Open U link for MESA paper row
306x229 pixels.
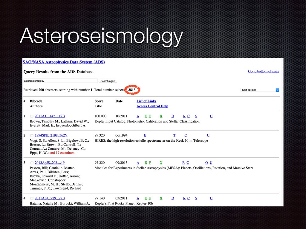click(x=211, y=163)
